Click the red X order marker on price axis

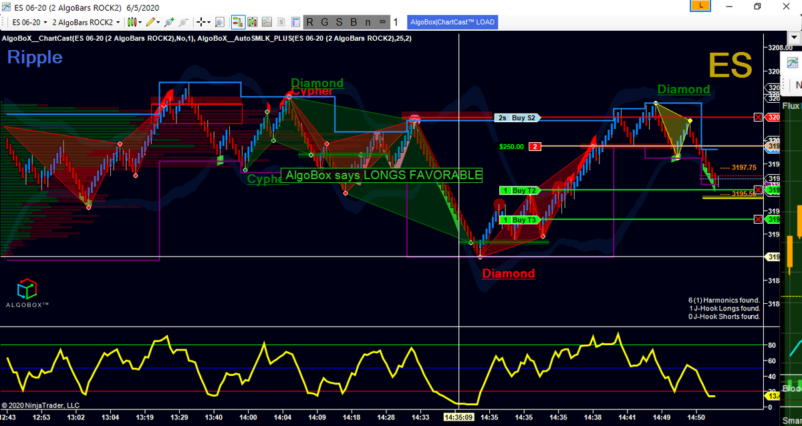(x=758, y=117)
